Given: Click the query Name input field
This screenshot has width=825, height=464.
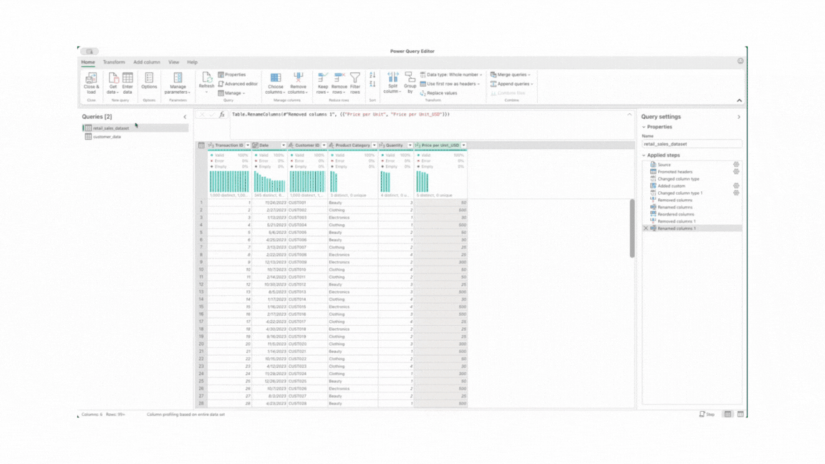Looking at the screenshot, I should pyautogui.click(x=691, y=144).
